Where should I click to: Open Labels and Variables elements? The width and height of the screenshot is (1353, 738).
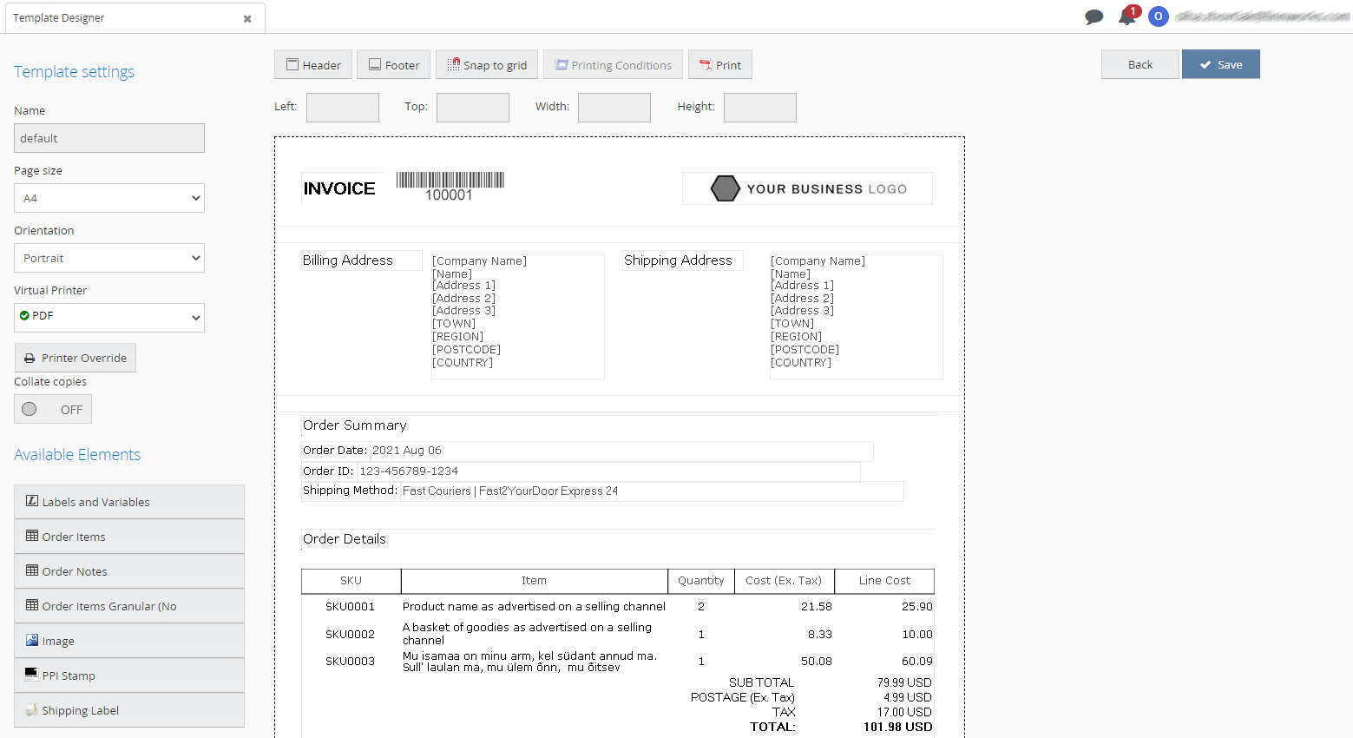pyautogui.click(x=129, y=502)
